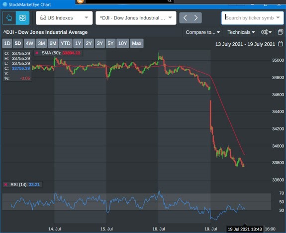The image size is (286, 233).
Task: Activate the crosshair chart tool icon
Action: [22, 18]
